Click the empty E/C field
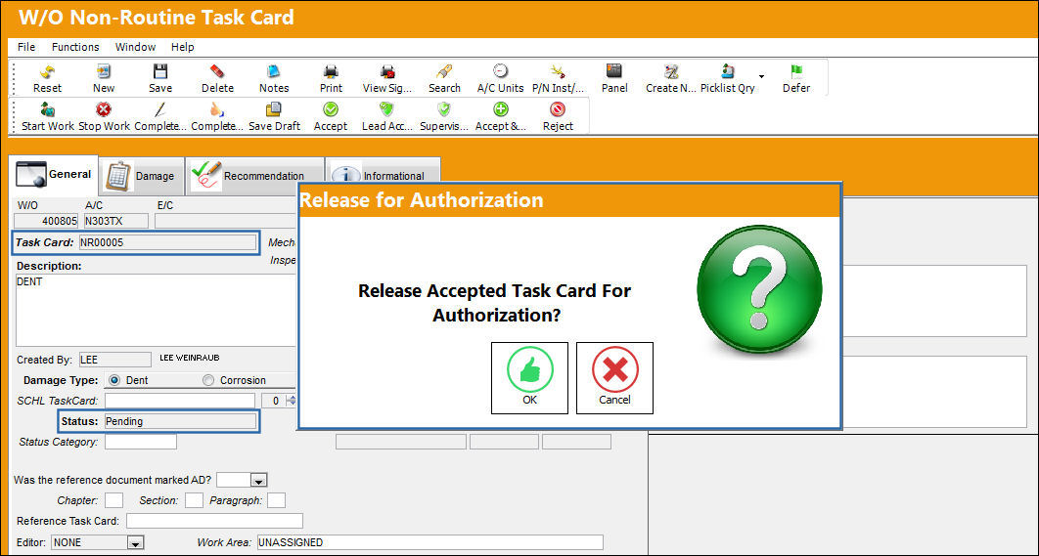The image size is (1039, 556). [x=225, y=221]
